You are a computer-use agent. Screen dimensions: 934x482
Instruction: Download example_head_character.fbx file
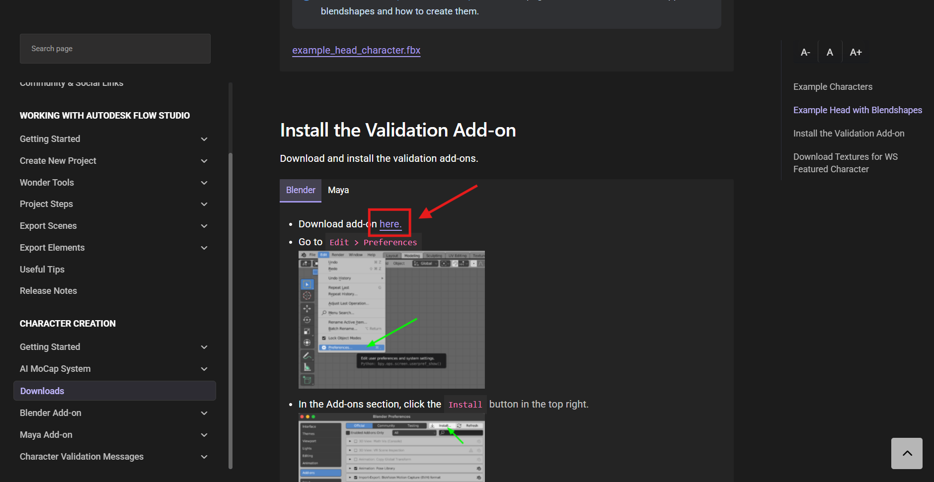point(356,50)
